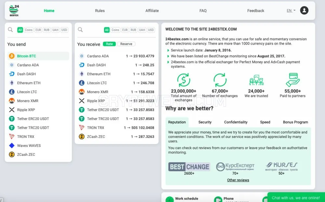This screenshot has height=202, width=325.
Task: Select EUR filter in You send panel
Action: point(38,30)
